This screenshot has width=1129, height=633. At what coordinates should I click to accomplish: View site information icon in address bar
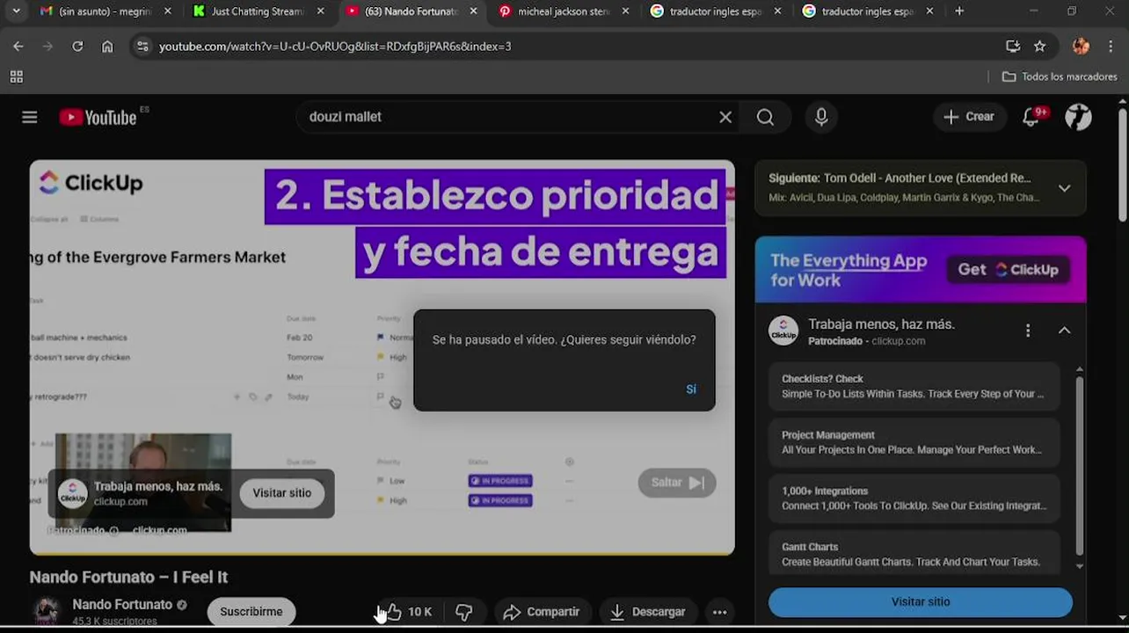click(x=142, y=47)
